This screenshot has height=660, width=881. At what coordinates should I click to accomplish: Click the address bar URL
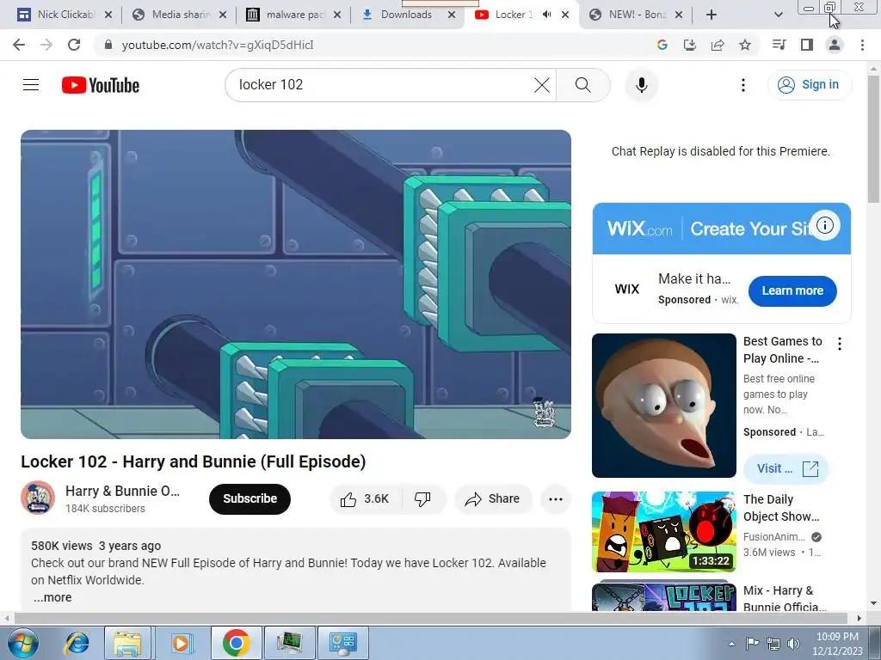pos(218,45)
